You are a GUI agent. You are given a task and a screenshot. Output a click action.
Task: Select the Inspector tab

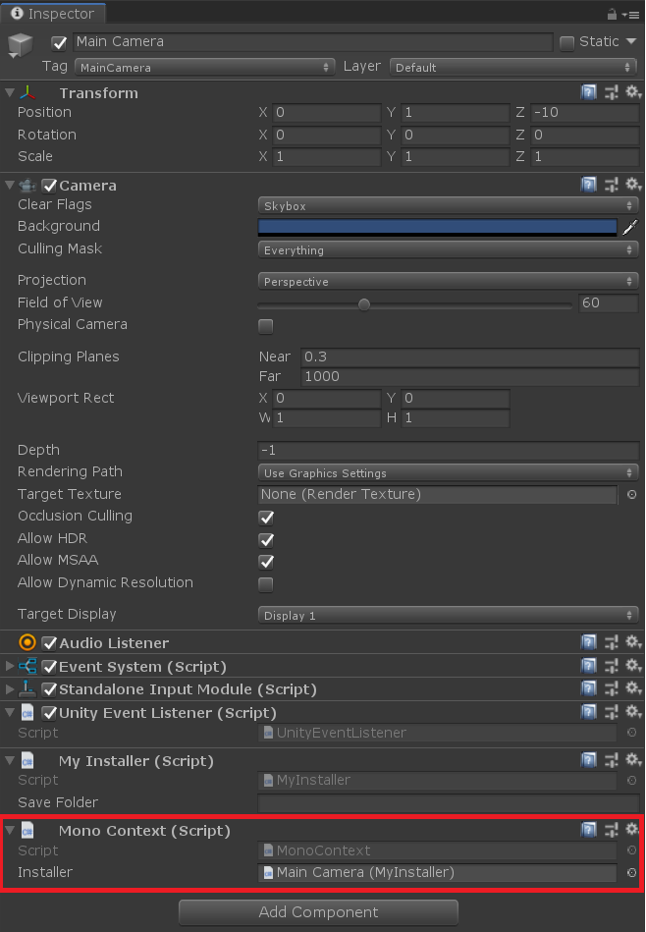53,14
